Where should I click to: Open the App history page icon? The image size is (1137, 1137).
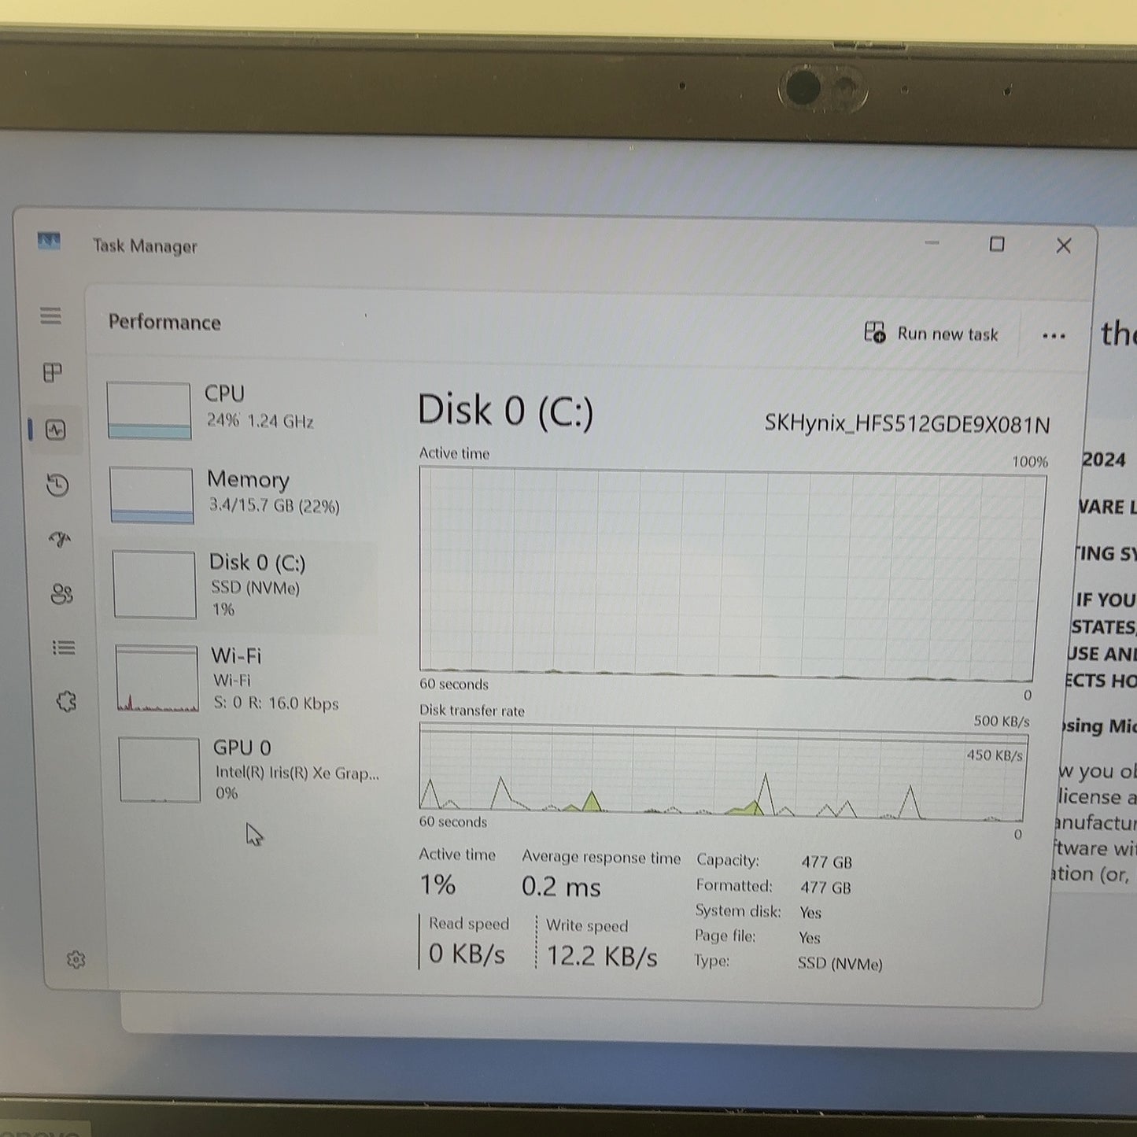[57, 485]
